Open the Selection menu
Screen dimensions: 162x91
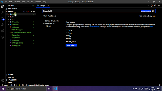coord(17,2)
